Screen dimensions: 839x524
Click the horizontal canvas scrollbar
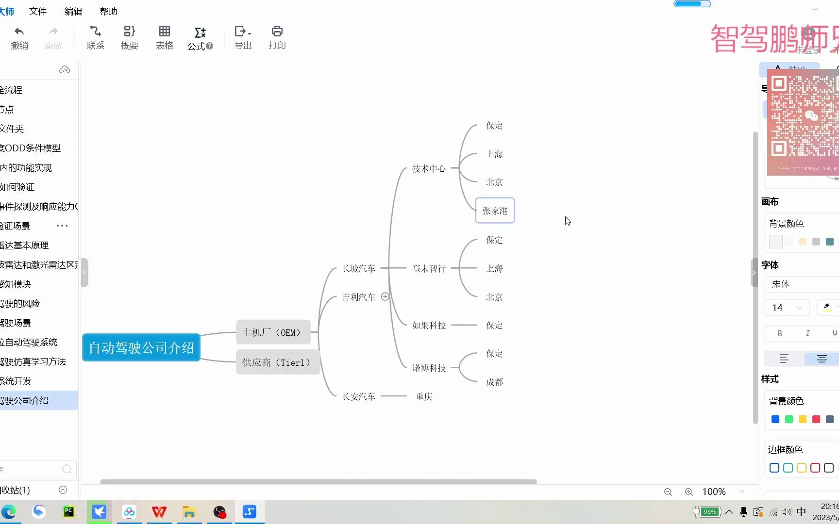pos(319,482)
